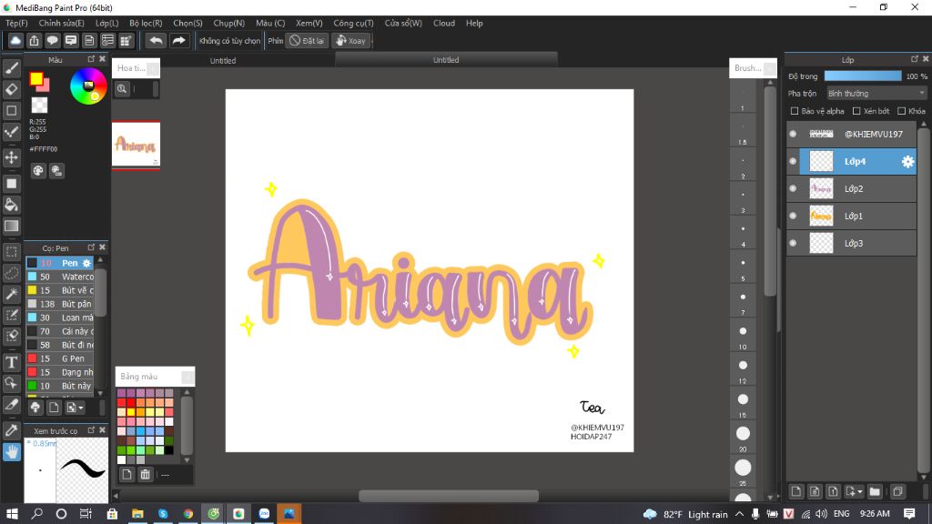Select the Lớp1 layer thumbnail
Screen dimensions: 932x524
(x=822, y=217)
